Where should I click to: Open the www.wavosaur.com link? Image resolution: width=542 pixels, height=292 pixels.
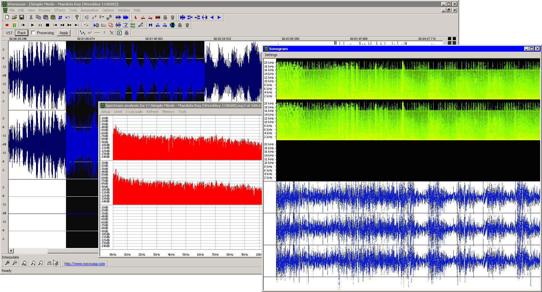[84, 264]
